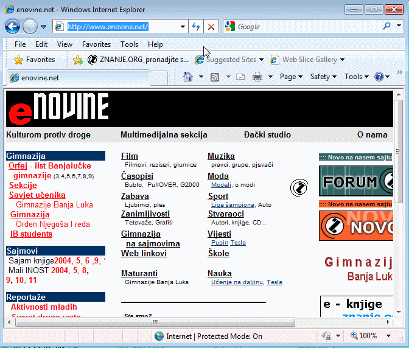Click the Back navigation arrow button
Viewport: 409px width, 348px height.
coord(12,27)
